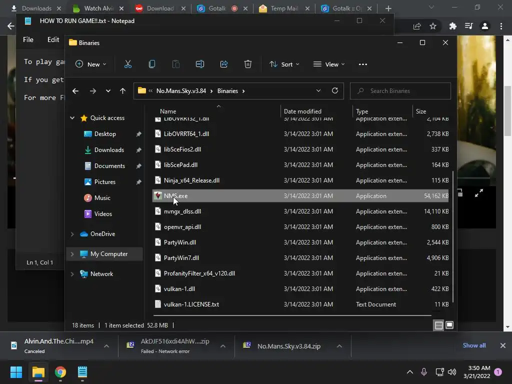Go back with Explorer back arrow

(75, 91)
